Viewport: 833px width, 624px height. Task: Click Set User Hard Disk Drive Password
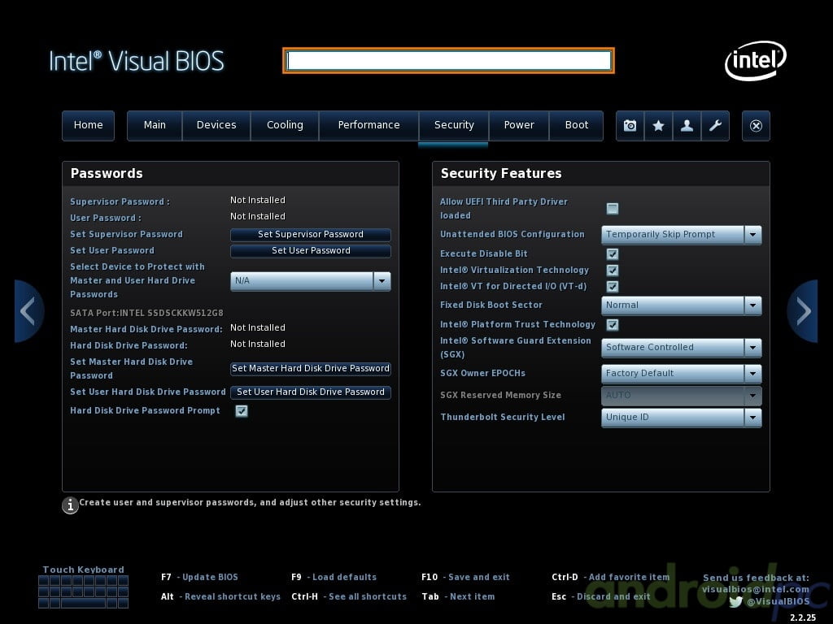[x=310, y=392]
